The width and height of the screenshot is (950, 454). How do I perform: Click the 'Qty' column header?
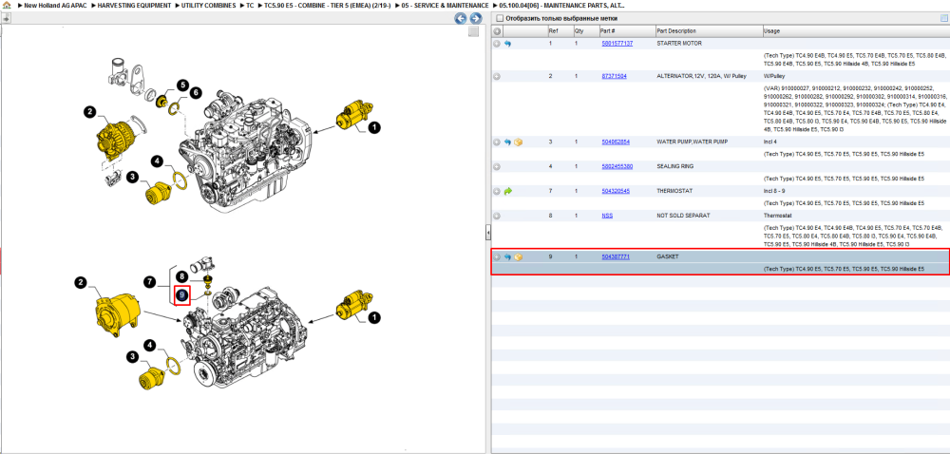click(x=579, y=31)
